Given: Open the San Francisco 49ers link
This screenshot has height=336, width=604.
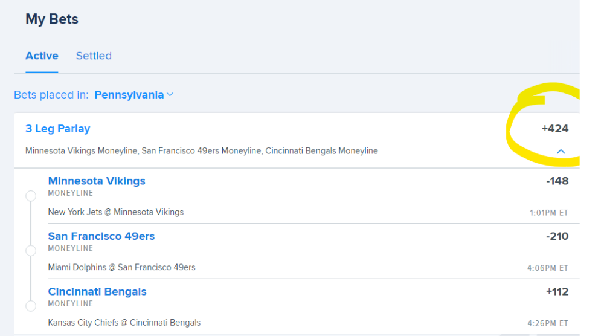Looking at the screenshot, I should tap(101, 236).
